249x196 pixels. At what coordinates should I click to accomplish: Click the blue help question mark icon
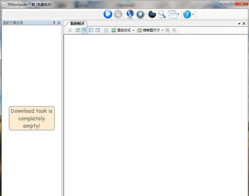click(187, 14)
